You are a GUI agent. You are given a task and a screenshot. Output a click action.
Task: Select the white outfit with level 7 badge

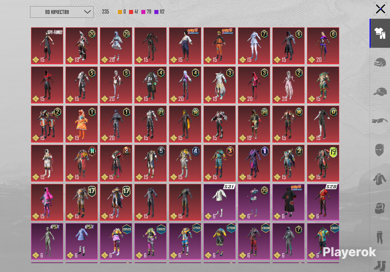click(254, 46)
